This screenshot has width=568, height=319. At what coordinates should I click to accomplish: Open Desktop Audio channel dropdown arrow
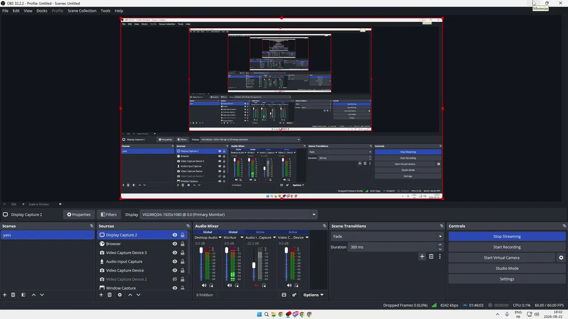coord(220,237)
